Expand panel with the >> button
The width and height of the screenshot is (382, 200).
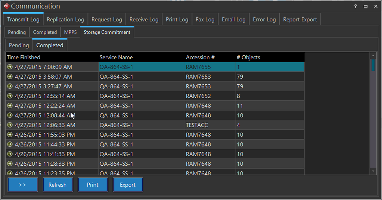[23, 185]
